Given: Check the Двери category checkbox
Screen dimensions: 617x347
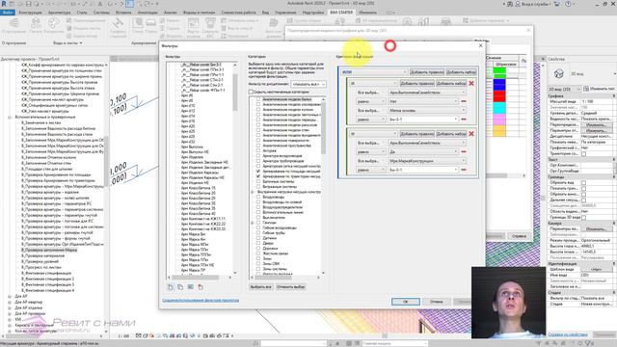Looking at the screenshot, I should point(258,243).
